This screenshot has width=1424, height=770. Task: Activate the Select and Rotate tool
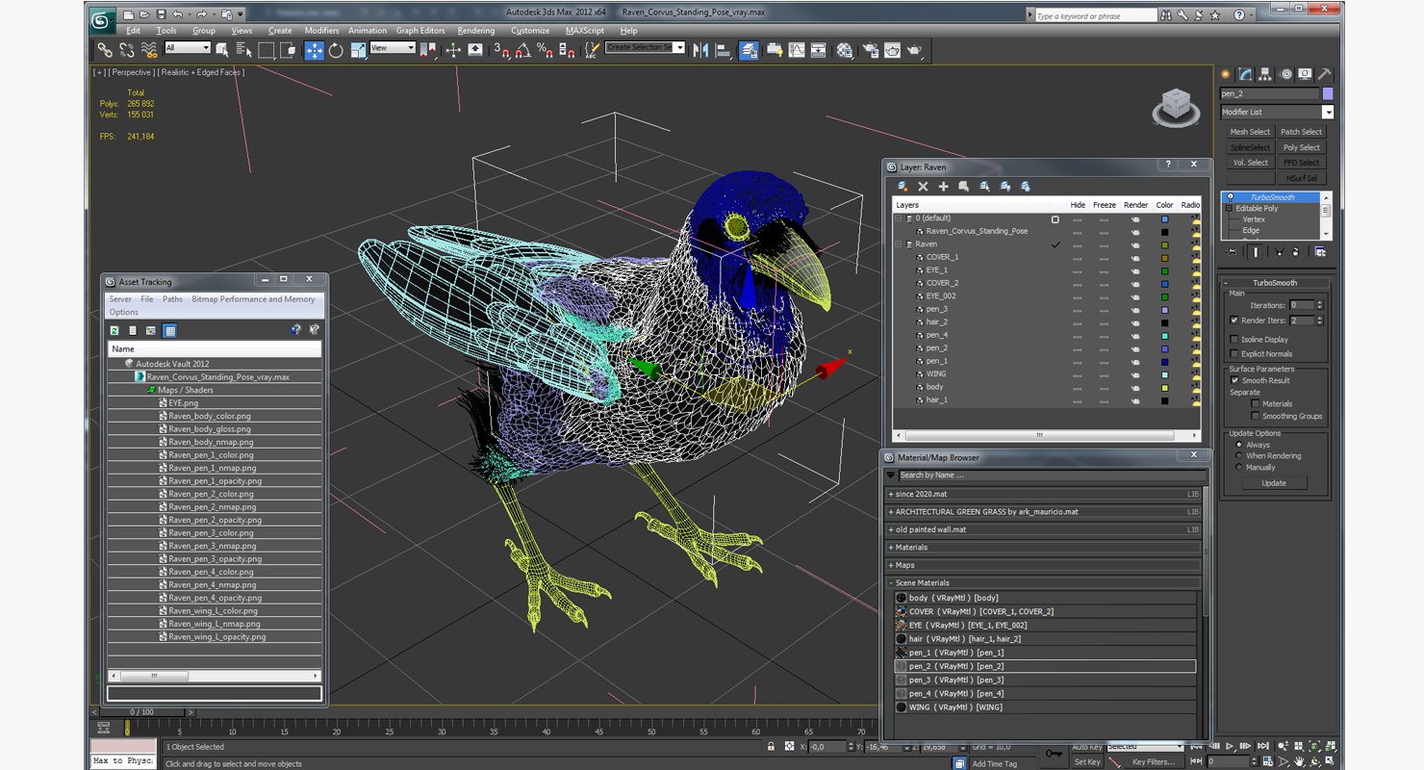point(336,50)
